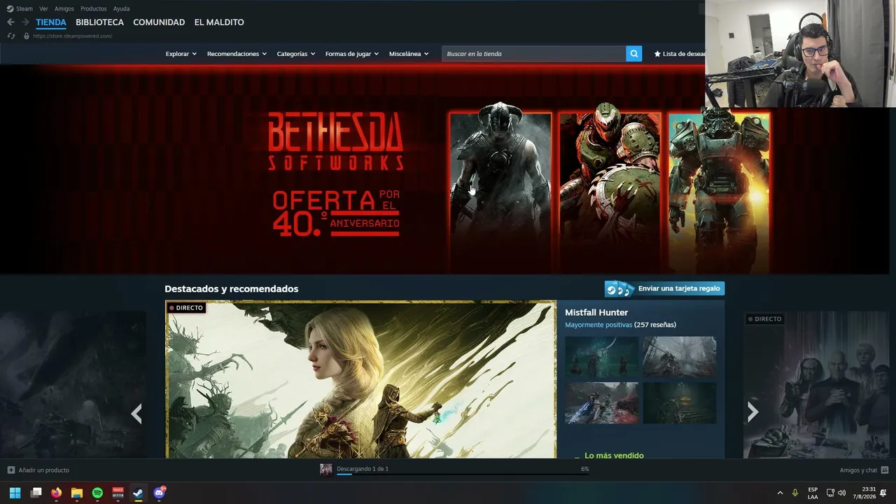Click the Mayormente positivas reviews link
The height and width of the screenshot is (504, 896).
(x=598, y=325)
